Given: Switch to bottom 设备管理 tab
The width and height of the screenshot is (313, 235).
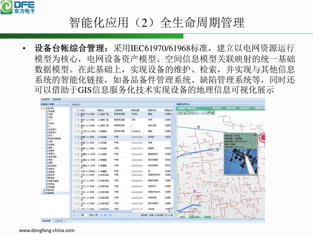Looking at the screenshot, I should tap(46, 221).
